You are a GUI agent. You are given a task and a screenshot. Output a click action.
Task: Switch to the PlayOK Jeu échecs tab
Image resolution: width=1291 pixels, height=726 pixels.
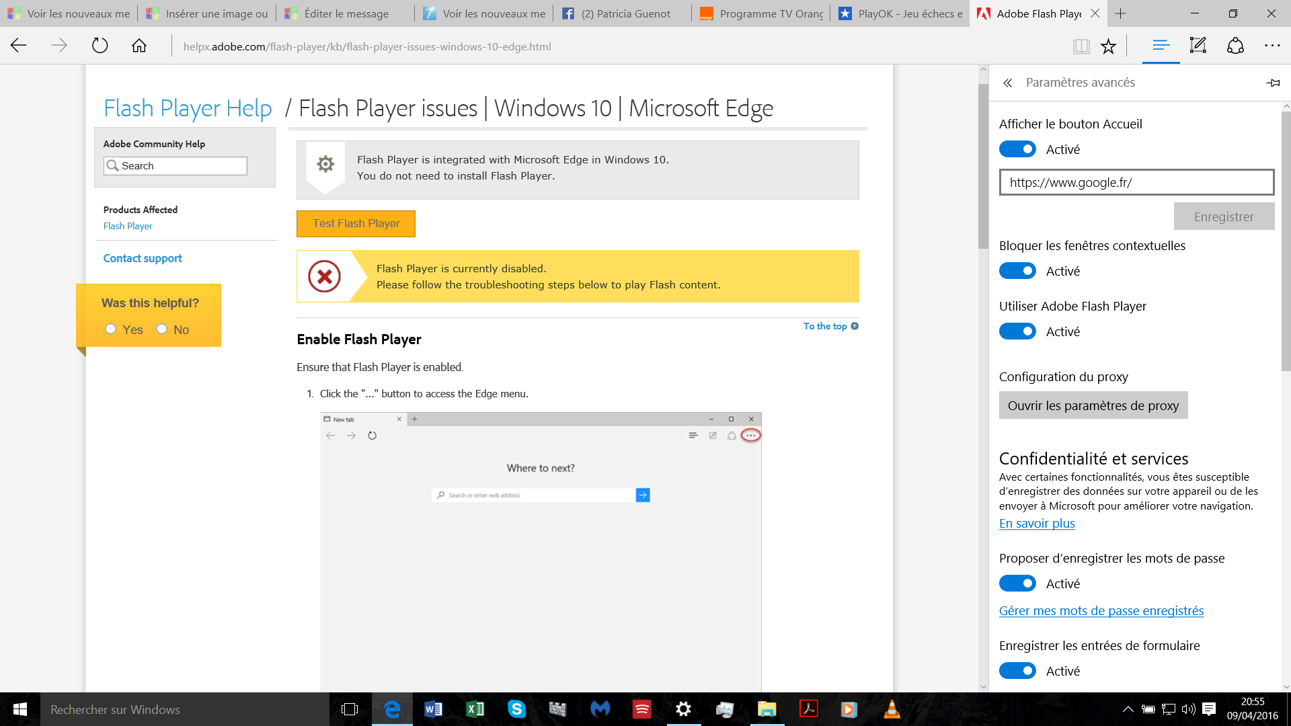point(900,13)
